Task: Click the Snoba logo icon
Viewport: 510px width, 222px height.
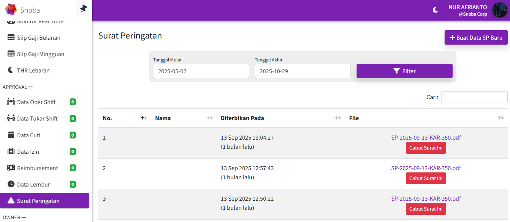Action: [x=11, y=10]
